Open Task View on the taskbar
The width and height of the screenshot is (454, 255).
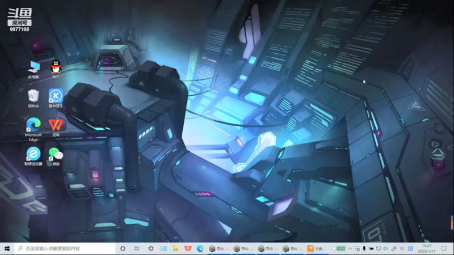click(x=137, y=249)
